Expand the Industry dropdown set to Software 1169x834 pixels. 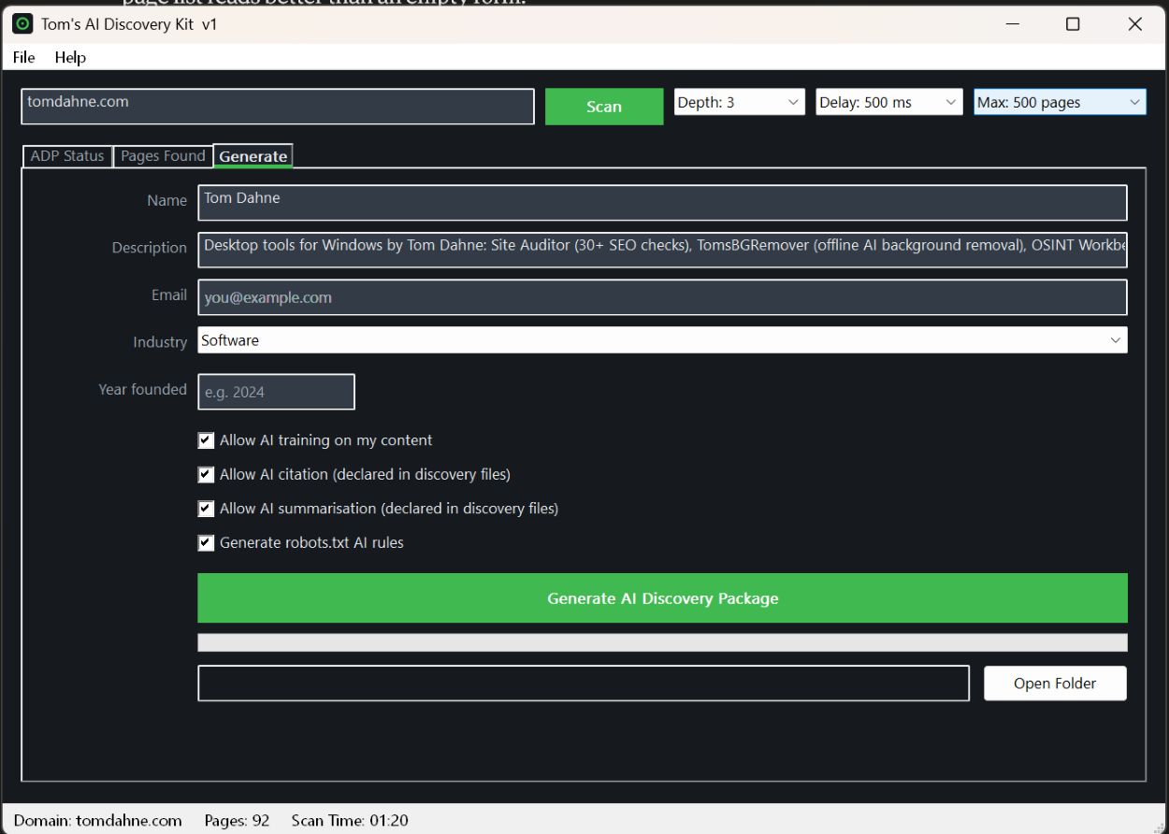click(662, 340)
